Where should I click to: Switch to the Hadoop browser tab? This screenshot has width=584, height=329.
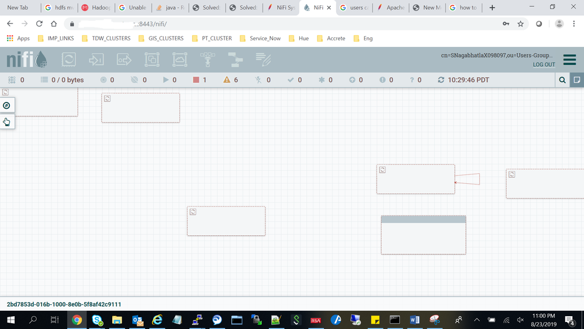pos(96,8)
